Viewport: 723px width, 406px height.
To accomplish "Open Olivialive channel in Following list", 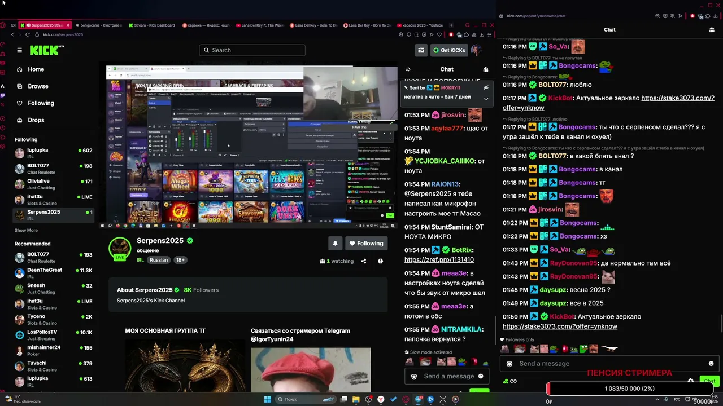I will click(54, 184).
